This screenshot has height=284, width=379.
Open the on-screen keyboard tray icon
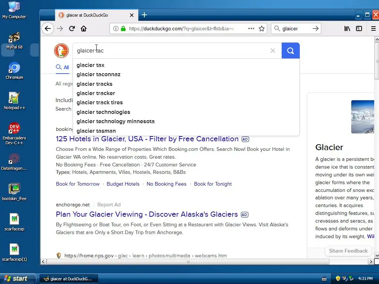(x=324, y=279)
